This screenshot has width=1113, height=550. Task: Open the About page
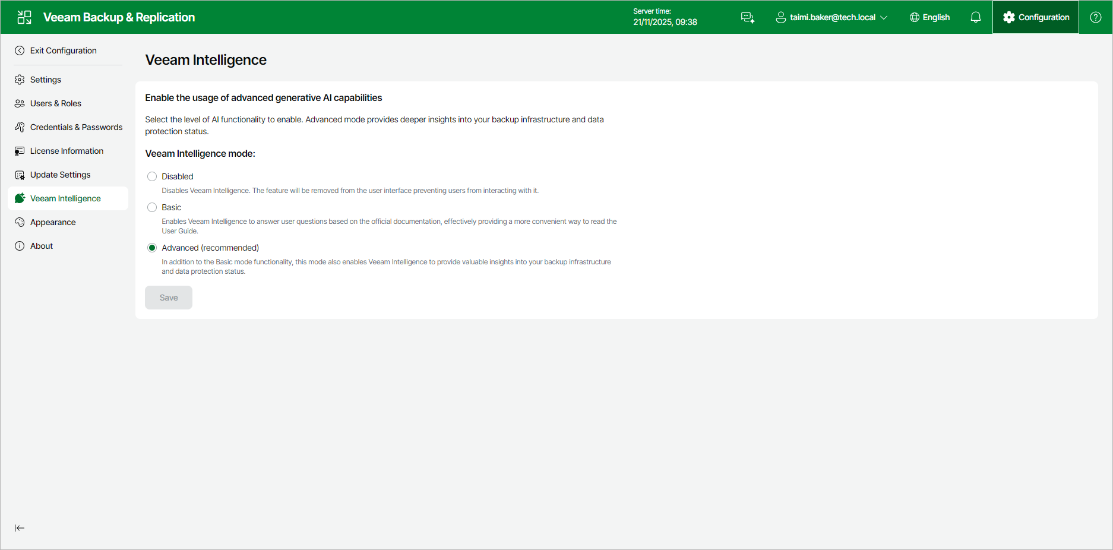tap(41, 245)
